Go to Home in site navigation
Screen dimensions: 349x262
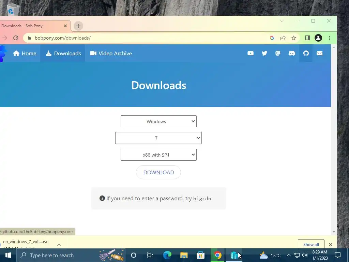tap(25, 54)
